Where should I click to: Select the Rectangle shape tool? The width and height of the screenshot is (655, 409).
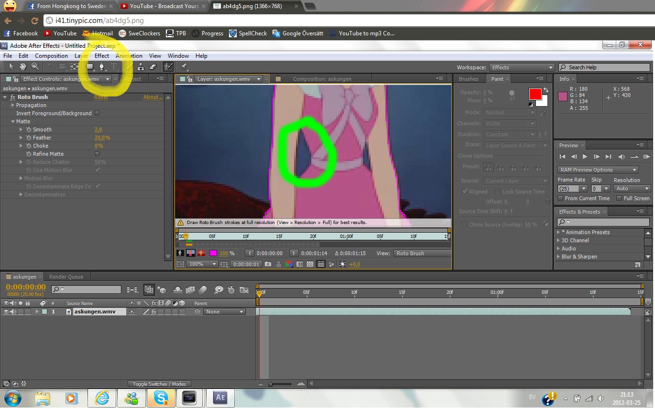pos(90,67)
